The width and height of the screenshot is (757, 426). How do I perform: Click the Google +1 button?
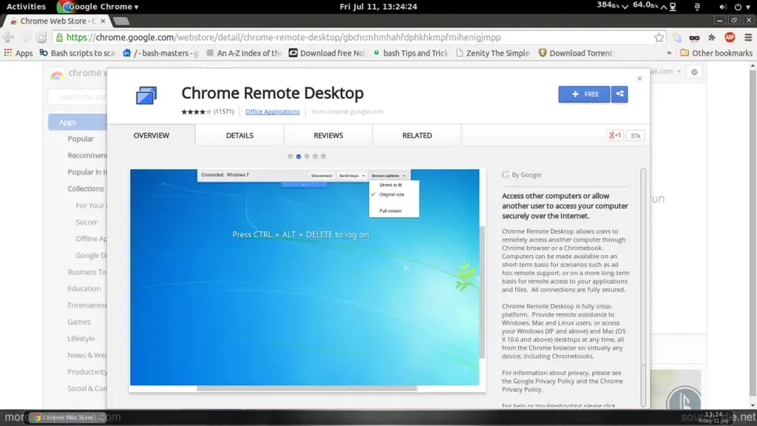pos(614,136)
